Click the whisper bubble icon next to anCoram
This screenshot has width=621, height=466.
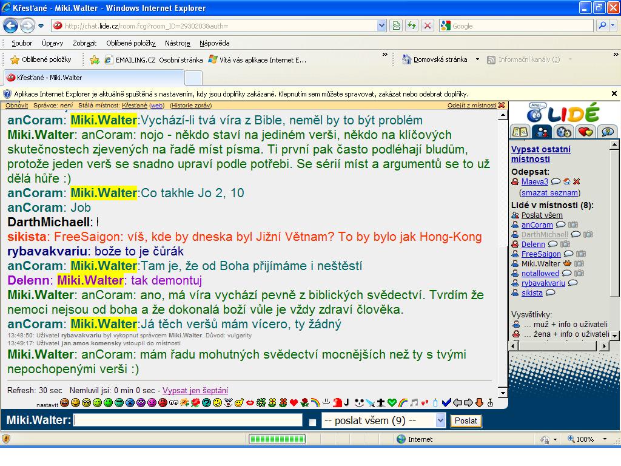tap(560, 225)
